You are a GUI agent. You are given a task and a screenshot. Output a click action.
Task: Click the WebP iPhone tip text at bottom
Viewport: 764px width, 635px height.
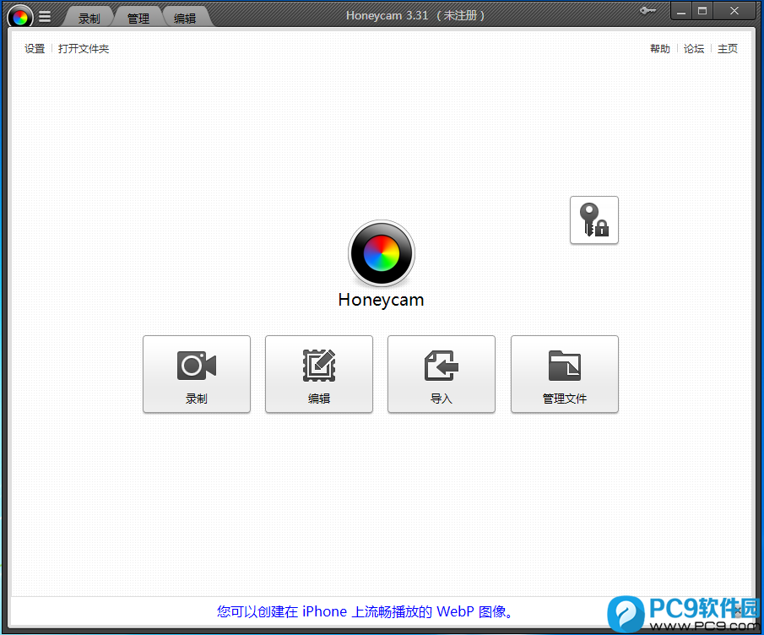tap(366, 611)
